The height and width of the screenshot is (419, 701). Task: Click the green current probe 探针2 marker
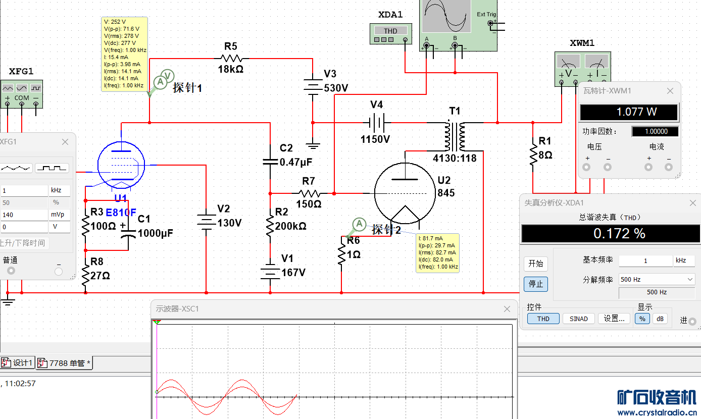pyautogui.click(x=359, y=224)
